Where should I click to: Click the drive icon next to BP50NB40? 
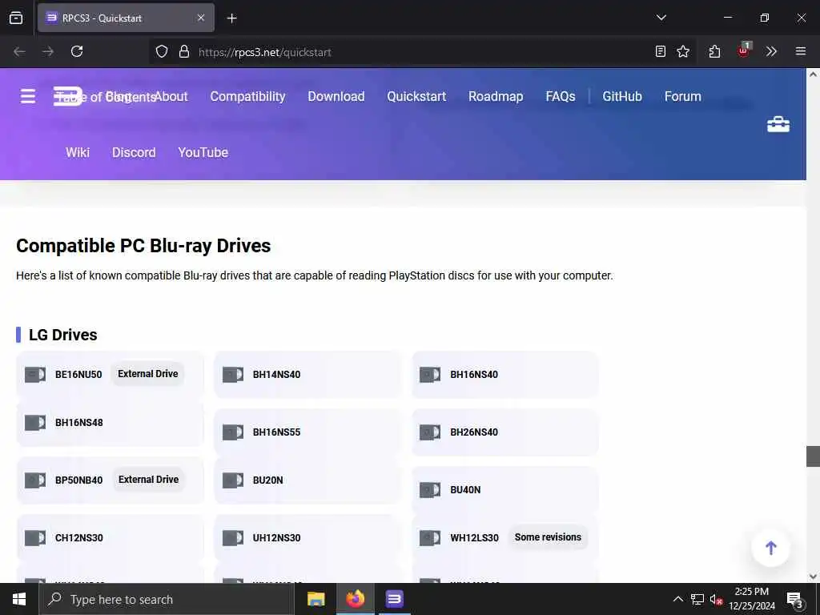[35, 480]
